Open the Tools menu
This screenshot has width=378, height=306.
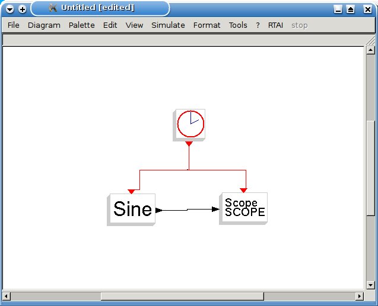click(238, 25)
